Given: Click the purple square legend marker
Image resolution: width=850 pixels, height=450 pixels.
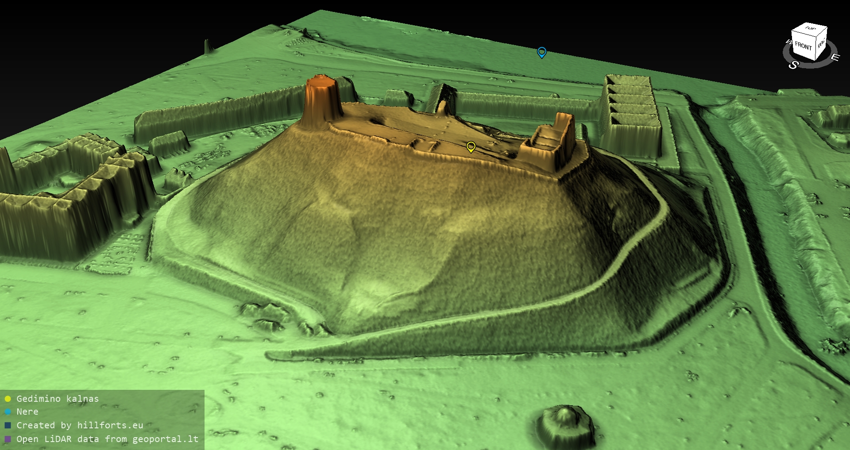Looking at the screenshot, I should [x=8, y=439].
